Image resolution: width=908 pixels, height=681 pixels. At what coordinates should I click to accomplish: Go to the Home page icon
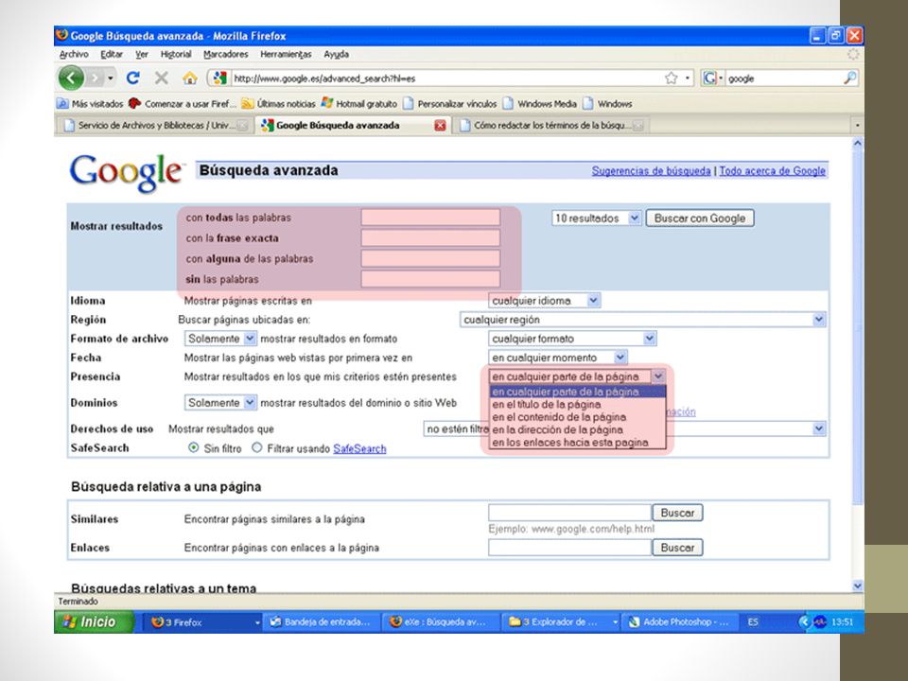(190, 78)
